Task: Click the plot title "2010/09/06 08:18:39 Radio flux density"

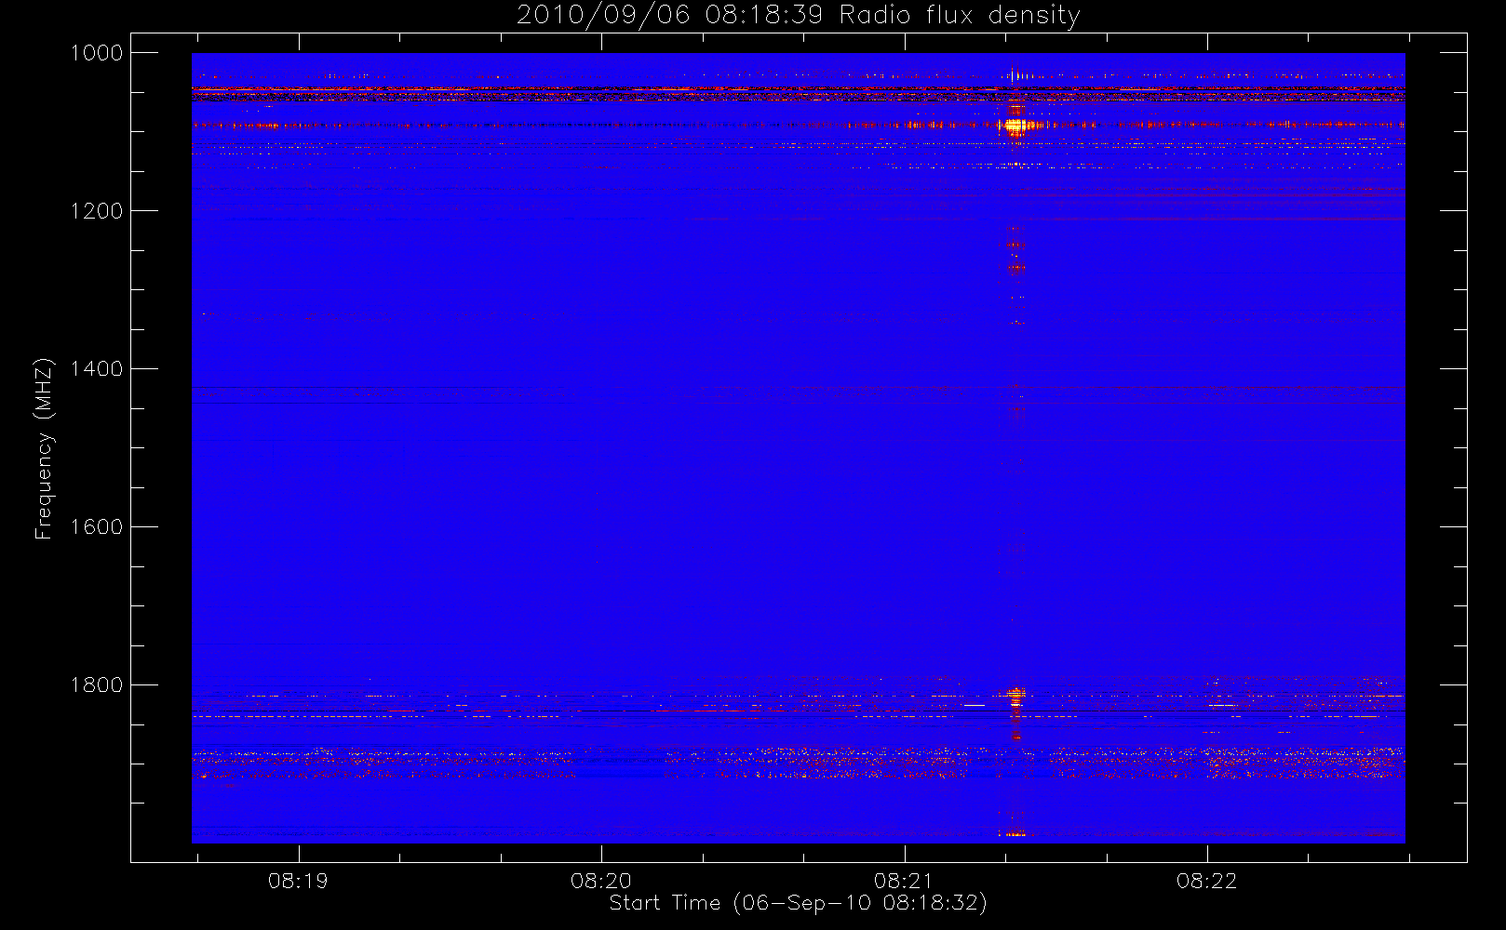Action: click(798, 16)
